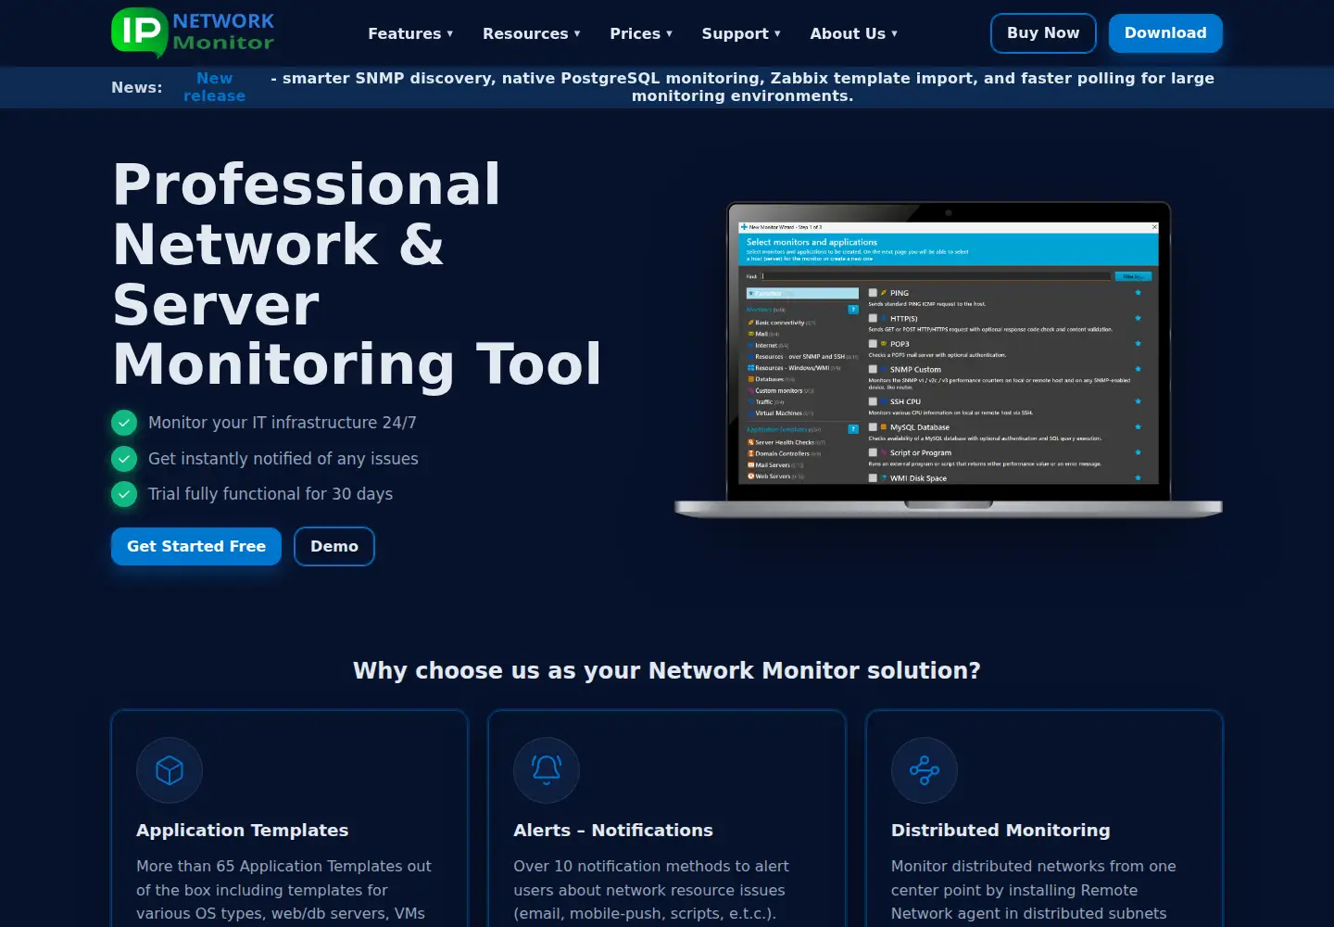This screenshot has height=927, width=1334.
Task: Click the 'Alerts – Notifications' card heading
Action: click(613, 831)
